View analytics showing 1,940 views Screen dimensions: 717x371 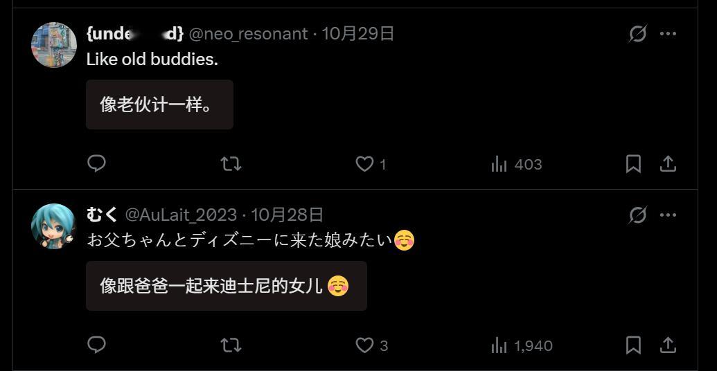pos(522,345)
